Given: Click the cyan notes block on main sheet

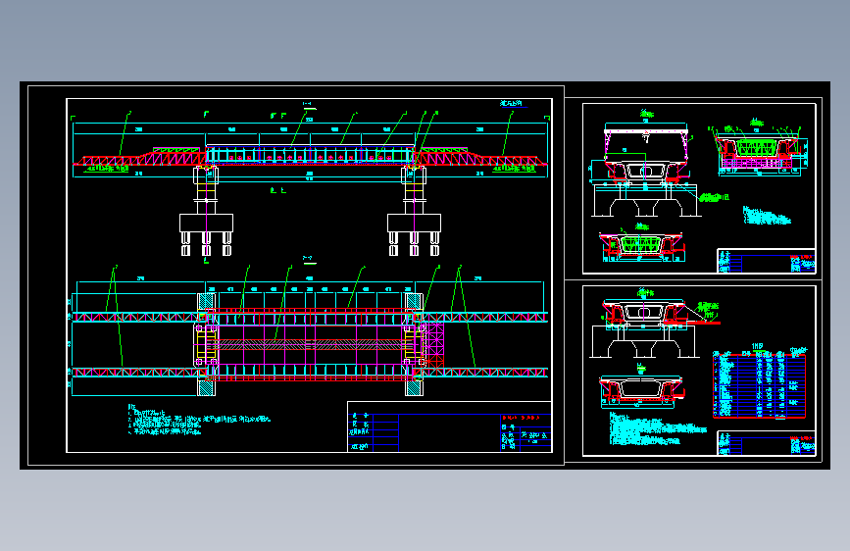Looking at the screenshot, I should click(199, 420).
